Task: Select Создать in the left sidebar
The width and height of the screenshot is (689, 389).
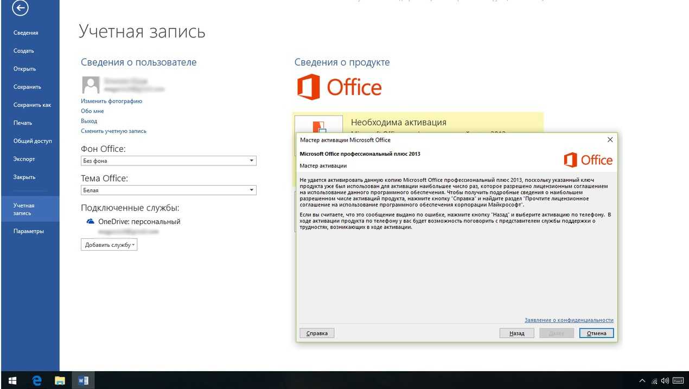Action: [24, 51]
